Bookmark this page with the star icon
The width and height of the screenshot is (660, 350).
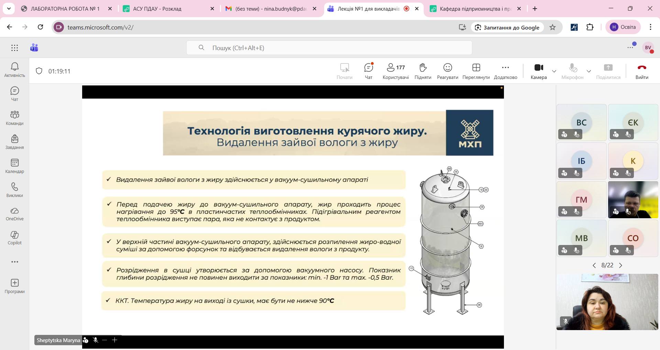pos(552,27)
